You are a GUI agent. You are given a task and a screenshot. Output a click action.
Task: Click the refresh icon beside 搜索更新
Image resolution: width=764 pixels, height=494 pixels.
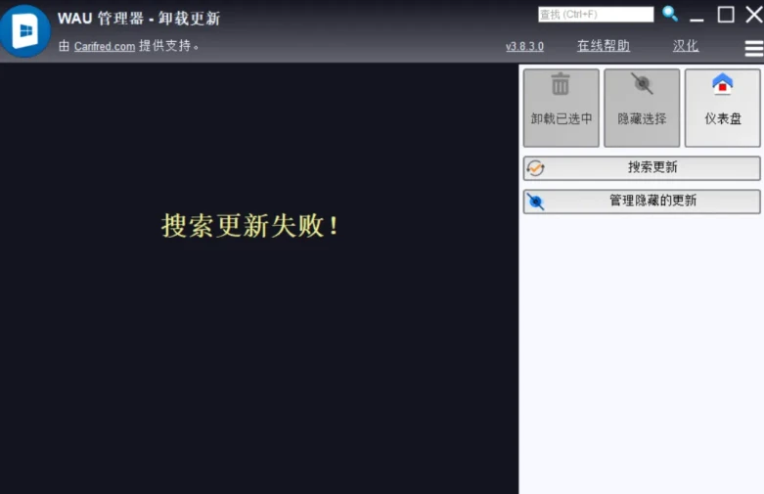pos(535,168)
